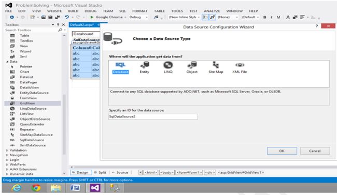
Task: Choose the Site Map data source type
Action: coord(216,68)
